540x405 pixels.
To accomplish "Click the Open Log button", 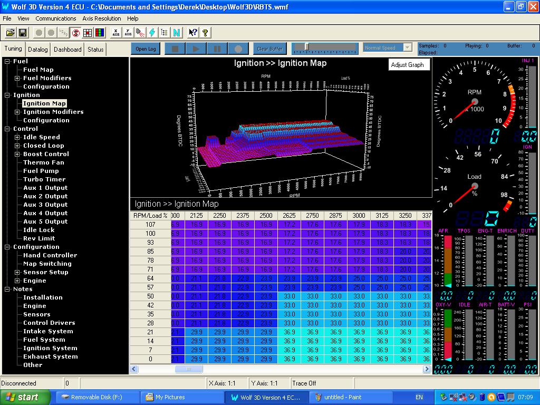I will click(x=146, y=49).
